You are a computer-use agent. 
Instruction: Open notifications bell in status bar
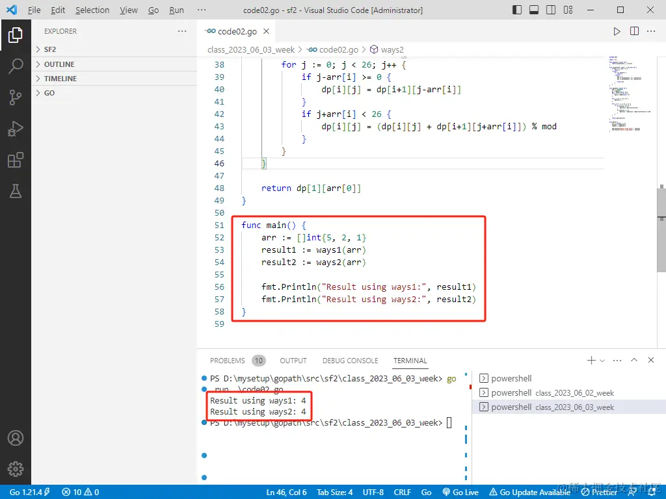(x=652, y=493)
